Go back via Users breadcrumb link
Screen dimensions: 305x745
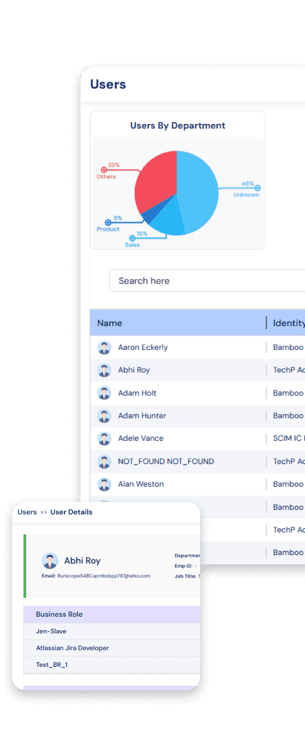[x=27, y=512]
